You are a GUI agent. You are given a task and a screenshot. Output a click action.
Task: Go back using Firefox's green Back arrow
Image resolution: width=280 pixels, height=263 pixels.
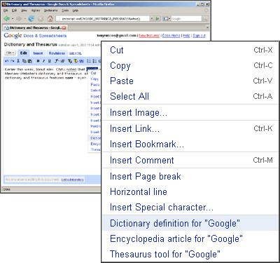(x=7, y=18)
